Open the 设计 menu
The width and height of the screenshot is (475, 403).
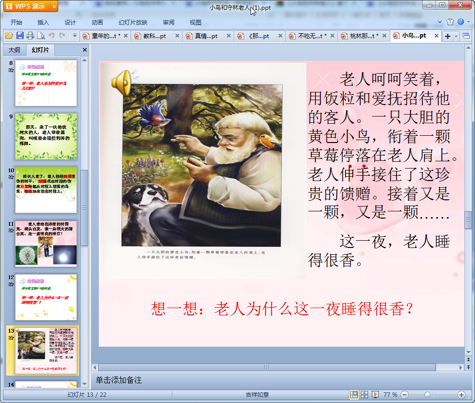point(70,23)
